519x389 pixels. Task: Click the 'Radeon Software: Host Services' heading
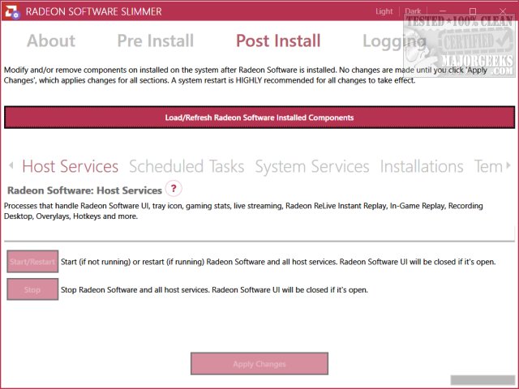[84, 190]
